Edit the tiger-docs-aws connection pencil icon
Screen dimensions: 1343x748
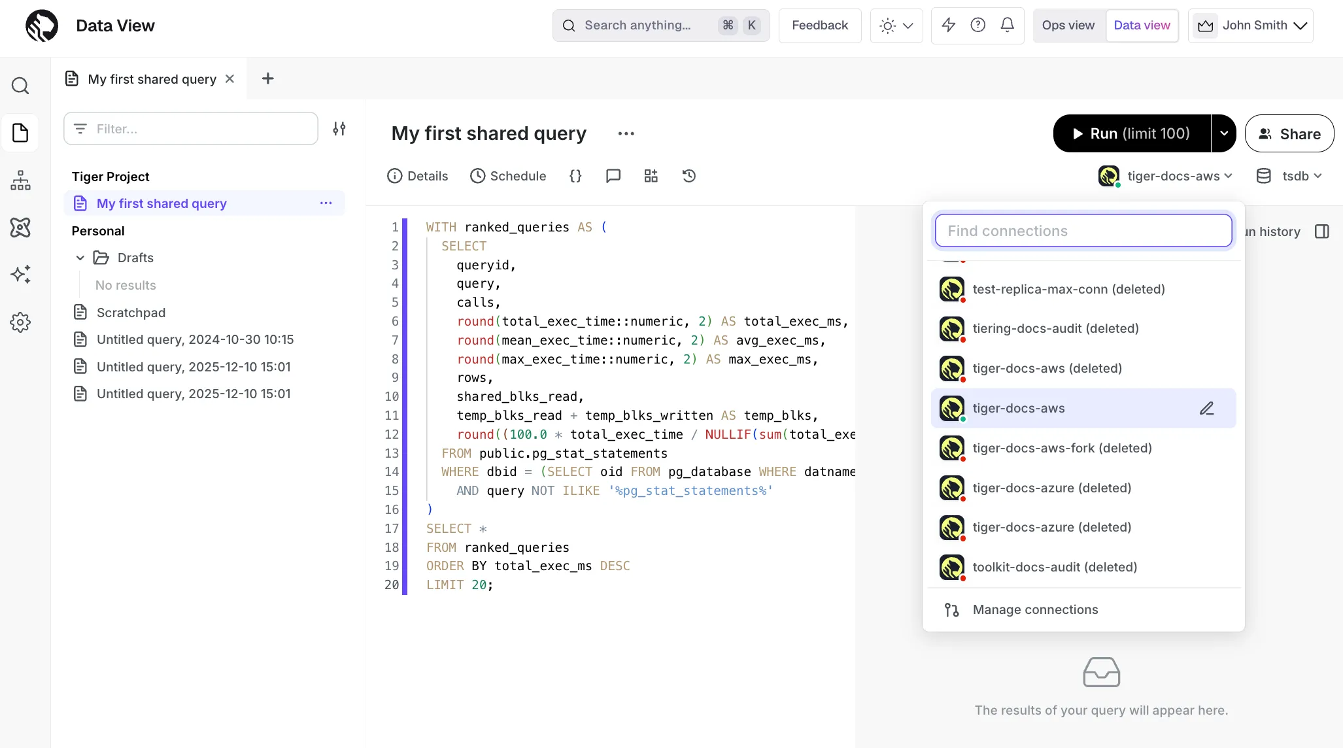coord(1206,409)
